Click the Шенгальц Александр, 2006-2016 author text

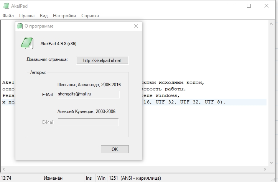pyautogui.click(x=89, y=85)
